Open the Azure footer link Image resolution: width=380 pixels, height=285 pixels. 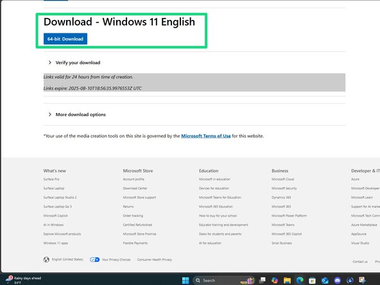pyautogui.click(x=355, y=179)
